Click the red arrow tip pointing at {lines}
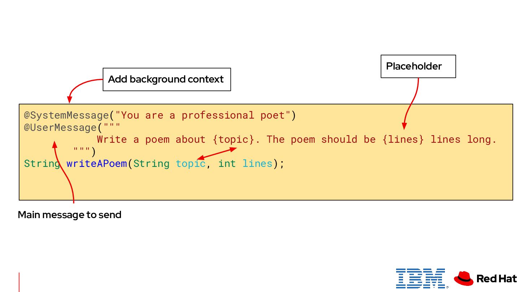Viewport: 520px width, 292px height. 404,127
